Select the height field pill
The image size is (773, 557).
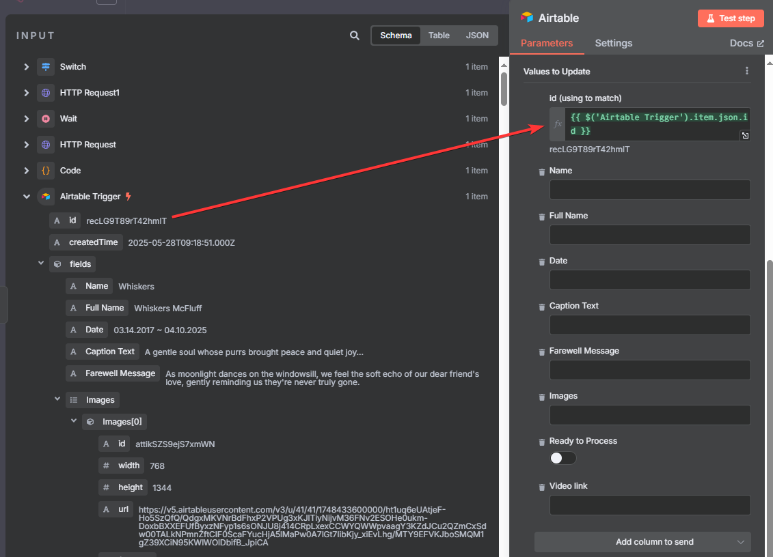(123, 487)
